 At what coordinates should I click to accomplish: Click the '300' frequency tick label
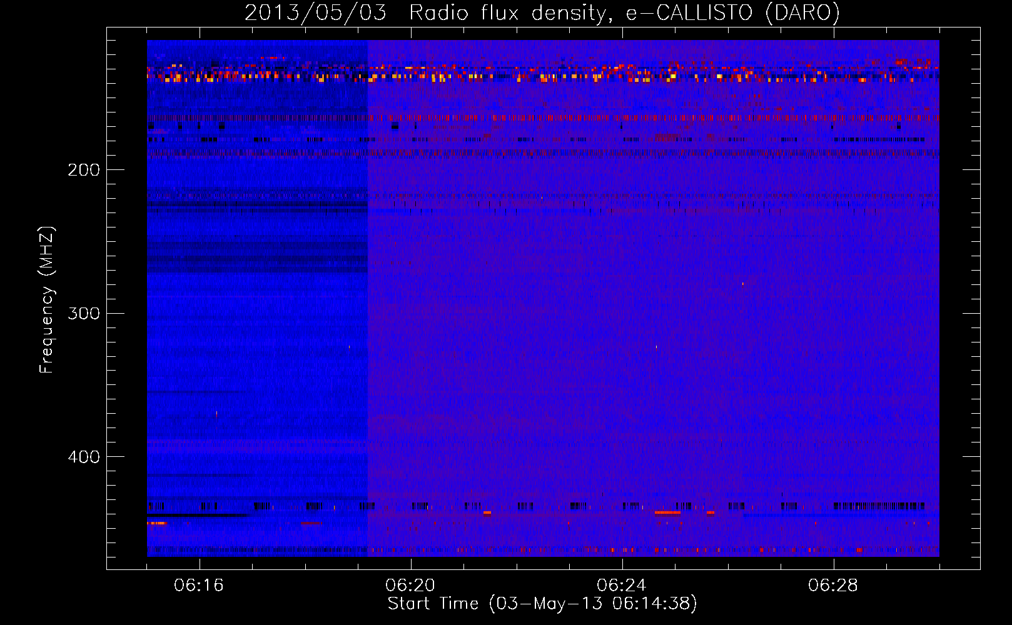tap(84, 313)
